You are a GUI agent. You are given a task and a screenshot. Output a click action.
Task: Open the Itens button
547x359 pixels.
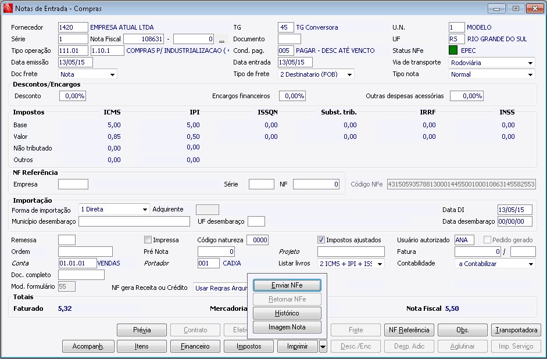142,346
